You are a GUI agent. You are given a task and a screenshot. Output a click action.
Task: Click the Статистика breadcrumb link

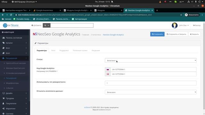tap(96, 35)
